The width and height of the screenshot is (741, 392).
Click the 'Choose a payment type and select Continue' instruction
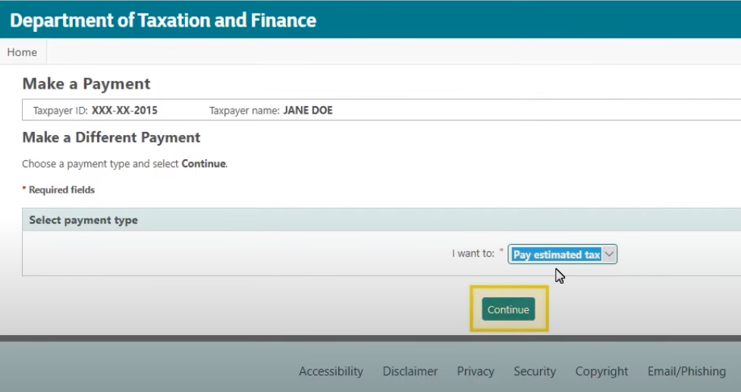[x=124, y=164]
